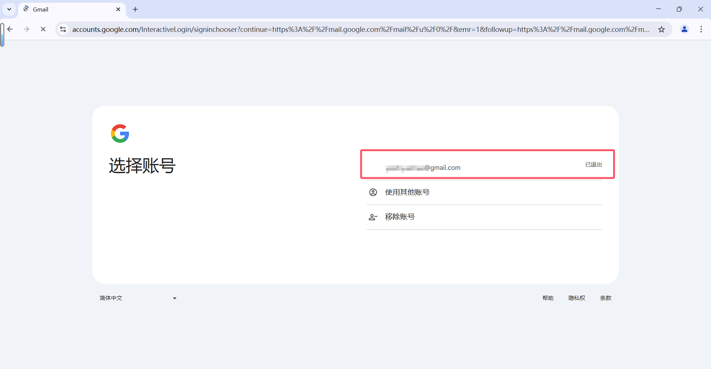This screenshot has height=369, width=711.
Task: Open the 帮助 link
Action: point(548,298)
